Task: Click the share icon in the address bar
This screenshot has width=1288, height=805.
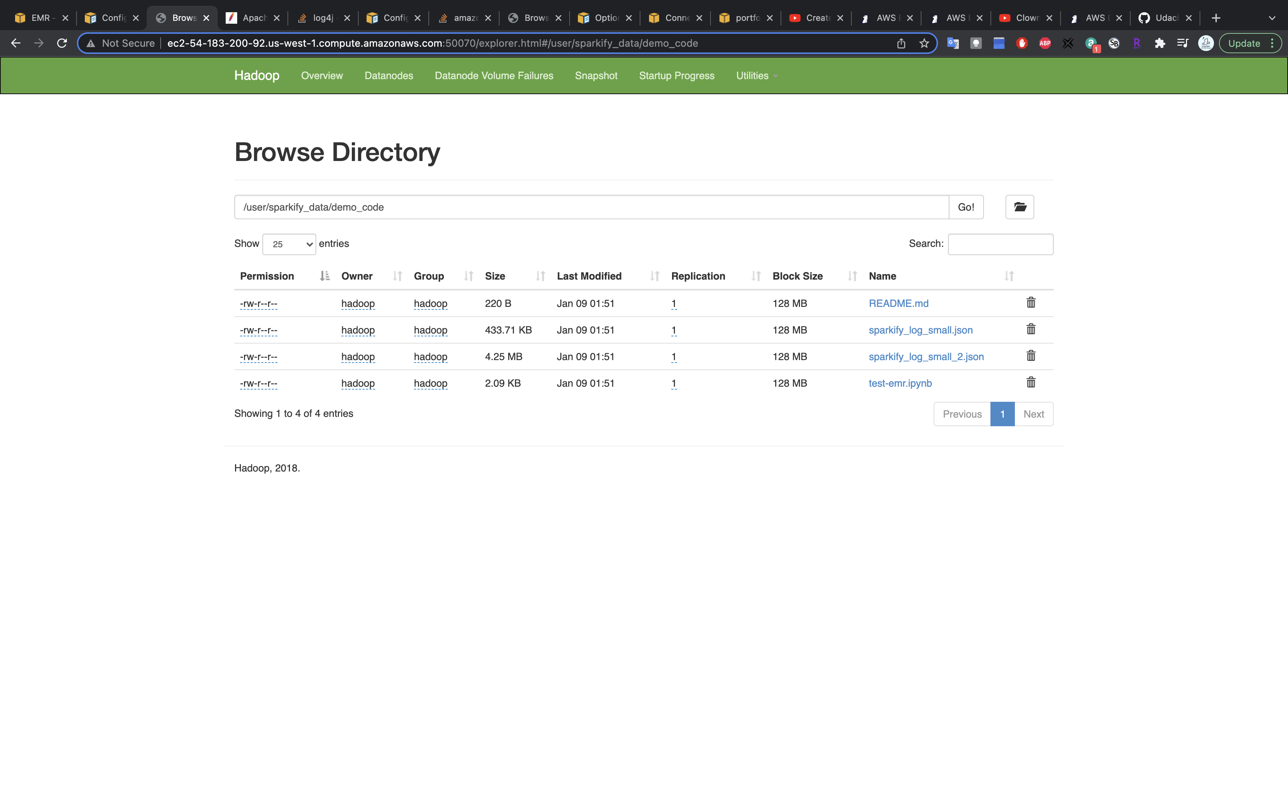Action: pos(901,43)
